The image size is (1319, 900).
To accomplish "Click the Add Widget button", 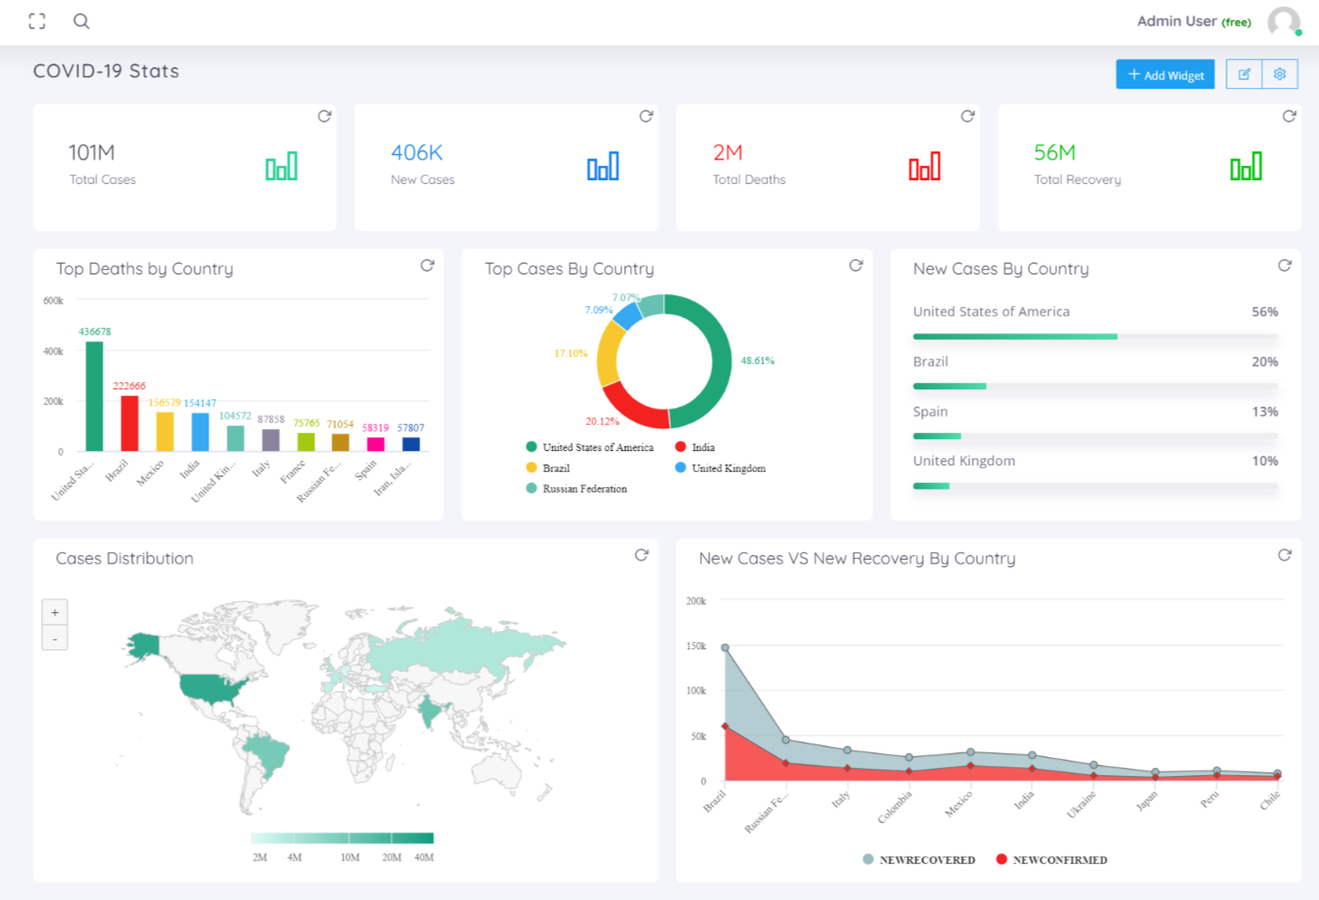I will tap(1165, 74).
